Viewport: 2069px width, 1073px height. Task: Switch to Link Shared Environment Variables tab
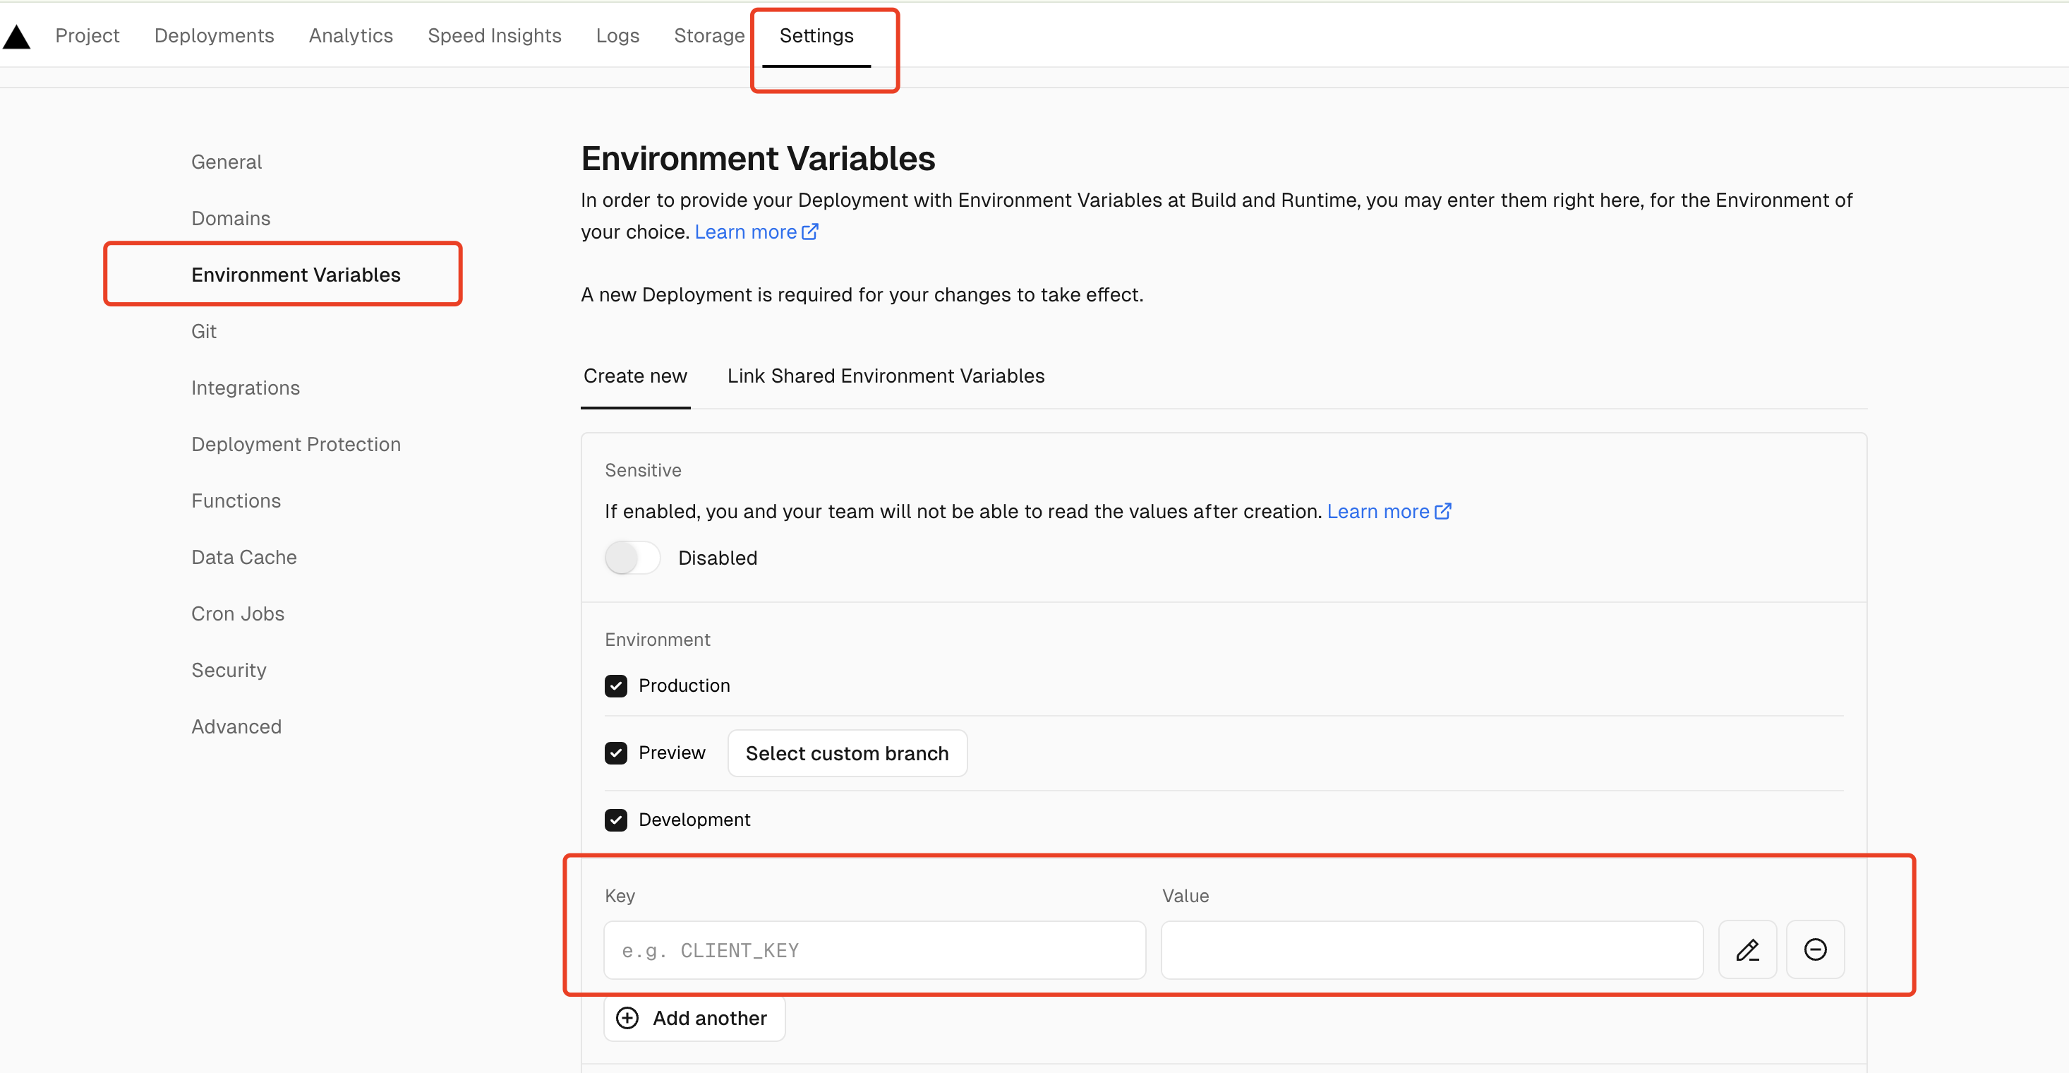[x=886, y=376]
